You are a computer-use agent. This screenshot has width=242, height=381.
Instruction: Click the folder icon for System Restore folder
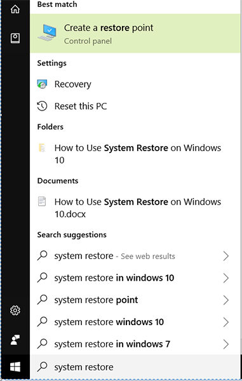42,148
